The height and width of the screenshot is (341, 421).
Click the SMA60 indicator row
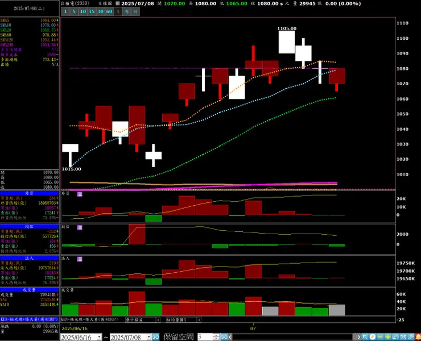pos(29,35)
